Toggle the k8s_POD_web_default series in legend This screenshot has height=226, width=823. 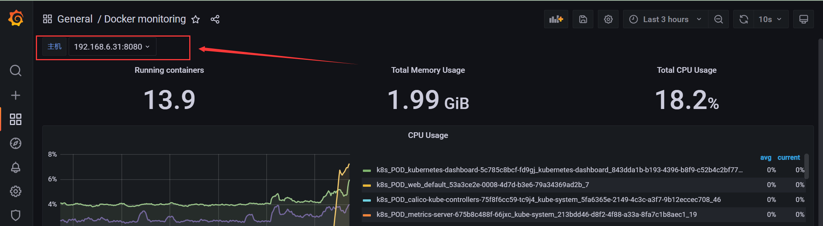tap(483, 185)
